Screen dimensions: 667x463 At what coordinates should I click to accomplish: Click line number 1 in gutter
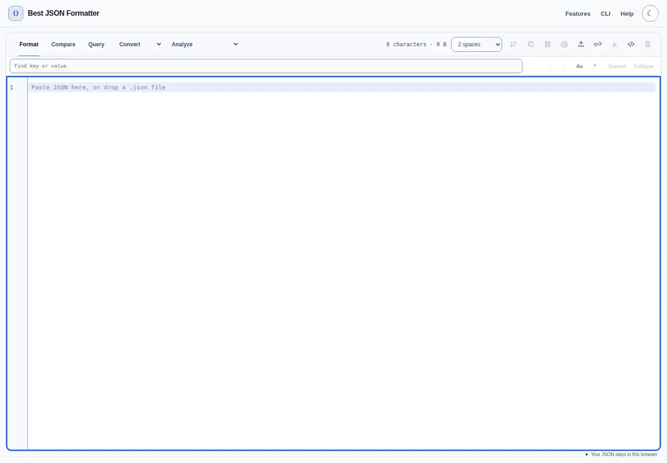[12, 88]
